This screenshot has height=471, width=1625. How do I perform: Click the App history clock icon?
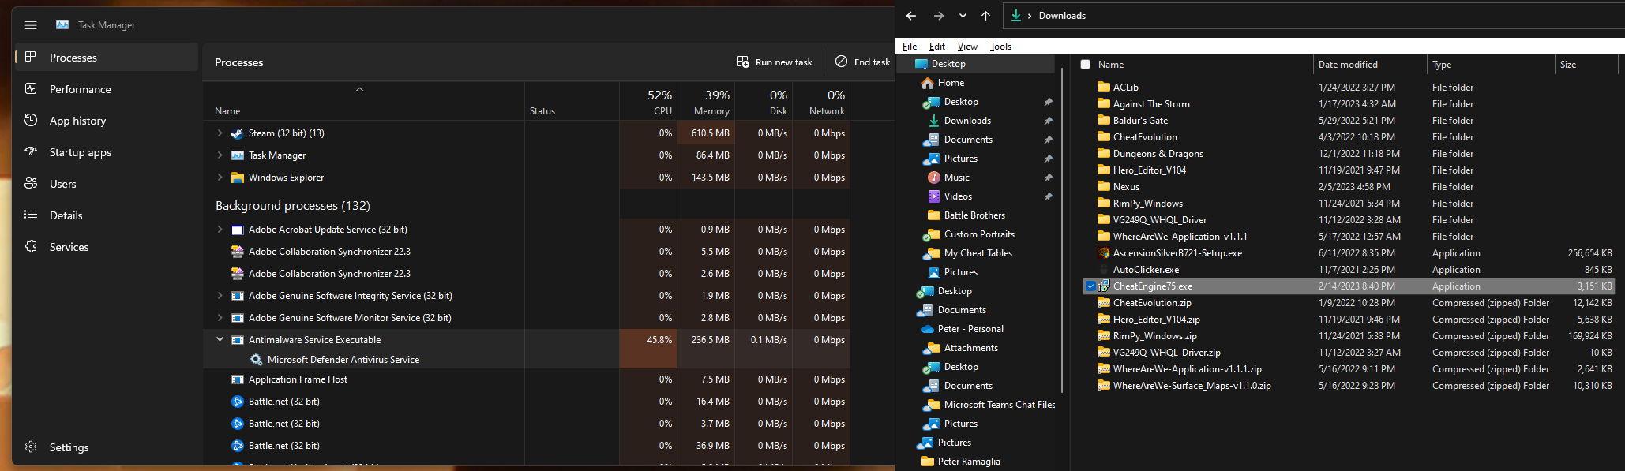tap(31, 120)
